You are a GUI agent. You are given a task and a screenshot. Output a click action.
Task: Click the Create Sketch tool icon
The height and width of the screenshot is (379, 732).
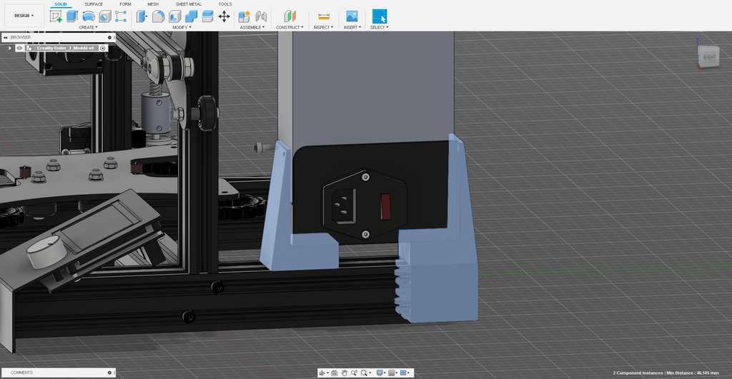pos(56,16)
